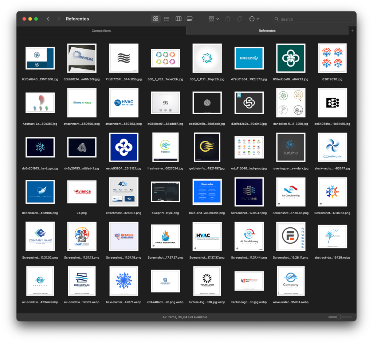The height and width of the screenshot is (343, 373).
Task: Select the 63819530.jpg snowflake thumbnail
Action: (x=332, y=58)
